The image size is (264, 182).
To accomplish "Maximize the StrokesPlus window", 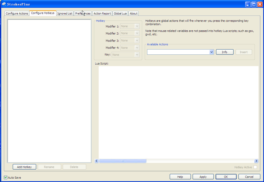I will pyautogui.click(x=254, y=4).
